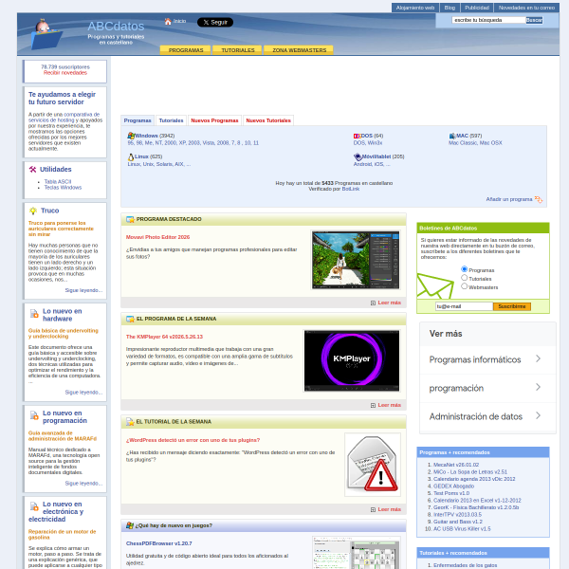Open The KMPlayer 64 title link
Screen dimensions: 569x569
tap(164, 337)
